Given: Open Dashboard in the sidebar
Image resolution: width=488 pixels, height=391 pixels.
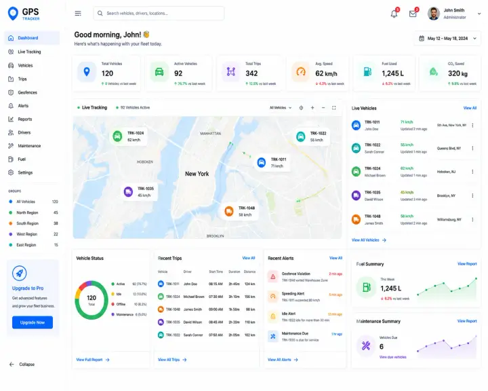Looking at the screenshot, I should pos(32,38).
